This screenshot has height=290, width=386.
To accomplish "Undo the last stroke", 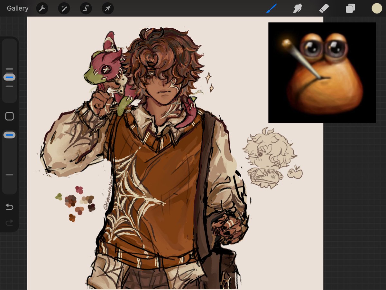I will pos(9,207).
